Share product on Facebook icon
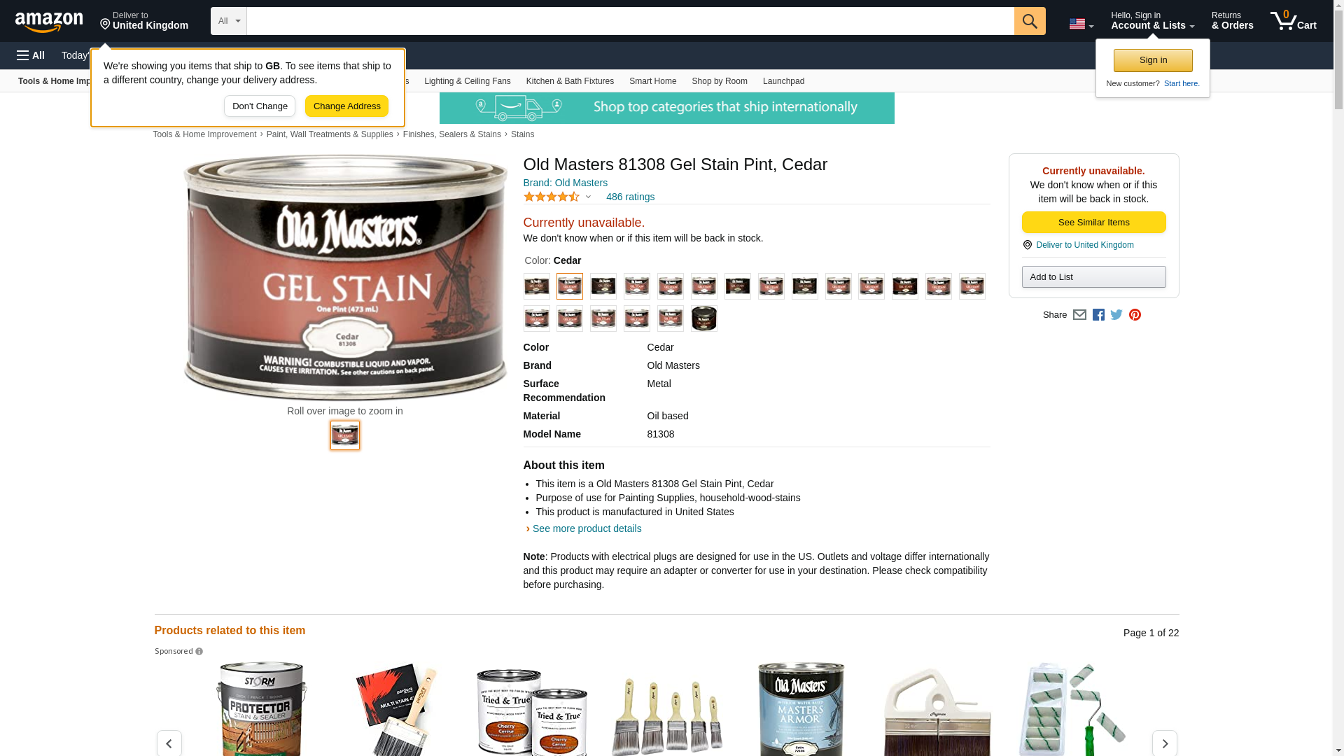Screen dimensions: 1344x756 click(x=1098, y=315)
